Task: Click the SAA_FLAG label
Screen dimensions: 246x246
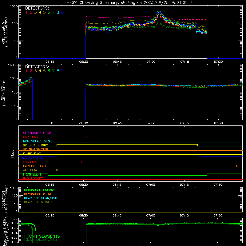Action: [x=30, y=162]
